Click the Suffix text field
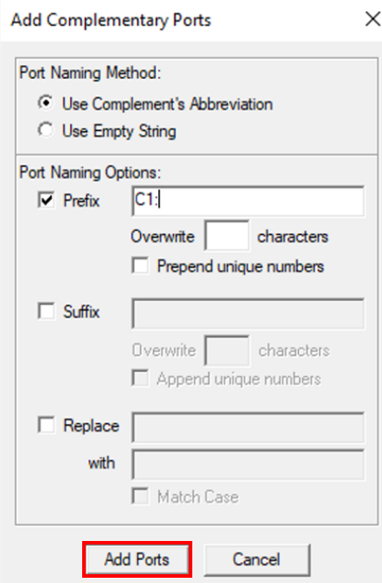 click(x=247, y=313)
